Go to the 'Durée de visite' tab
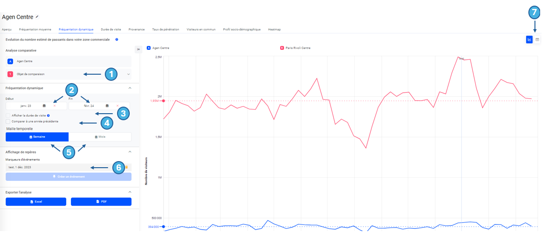The image size is (542, 240). click(x=111, y=29)
